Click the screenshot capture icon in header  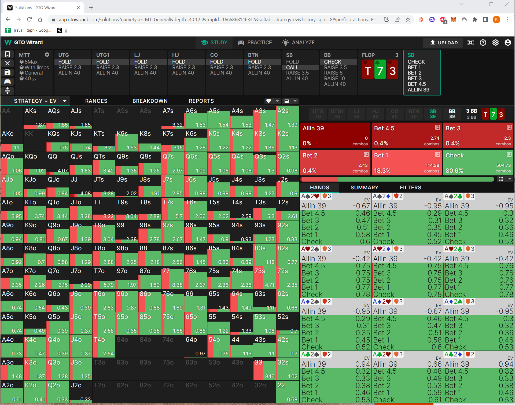point(470,43)
